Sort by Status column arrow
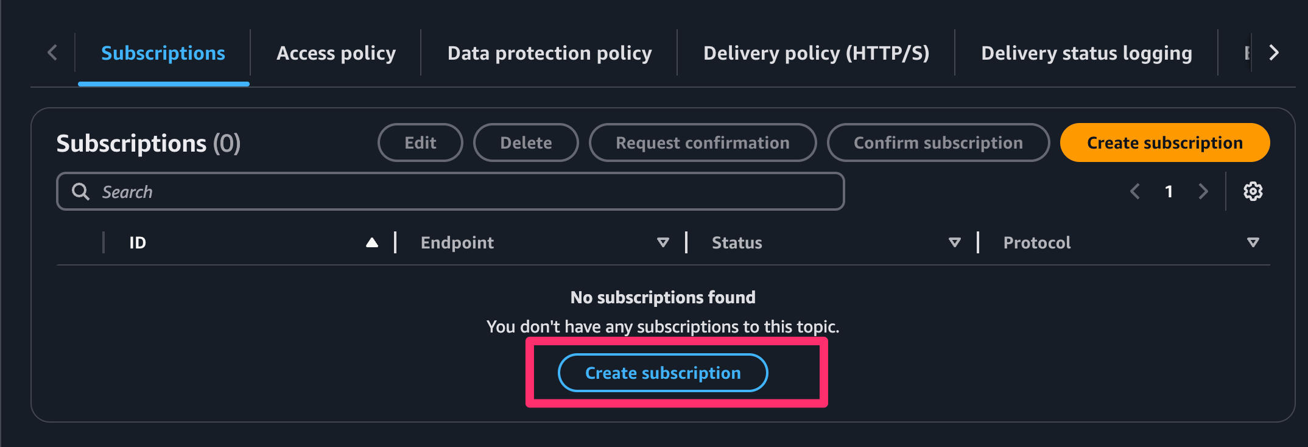Image resolution: width=1308 pixels, height=447 pixels. coord(955,242)
